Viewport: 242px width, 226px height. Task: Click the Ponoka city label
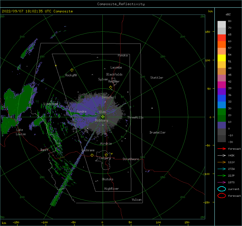123,55
